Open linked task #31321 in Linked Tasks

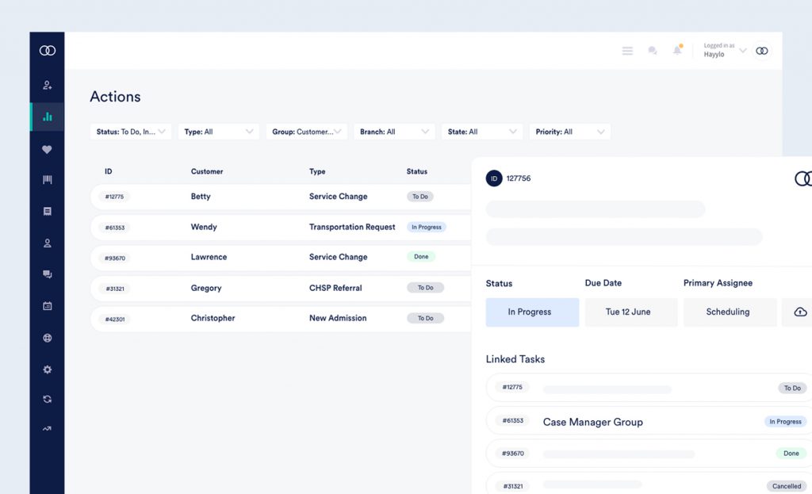click(x=649, y=484)
